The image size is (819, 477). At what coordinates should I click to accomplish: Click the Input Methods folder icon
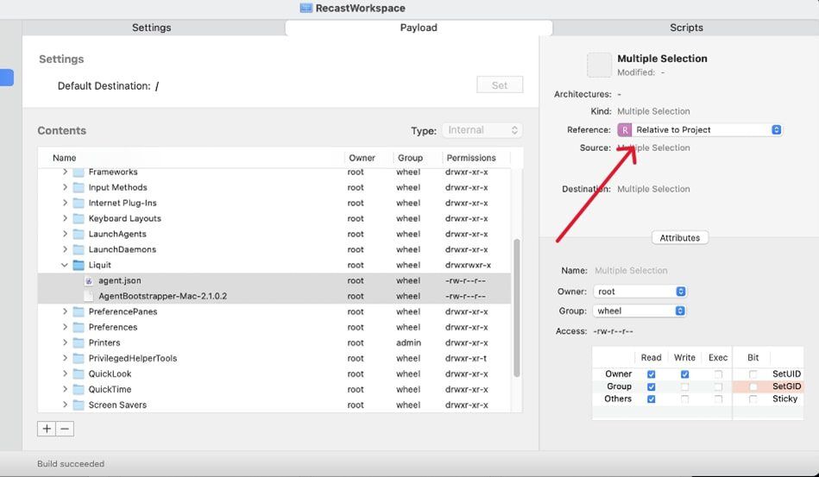(x=79, y=187)
